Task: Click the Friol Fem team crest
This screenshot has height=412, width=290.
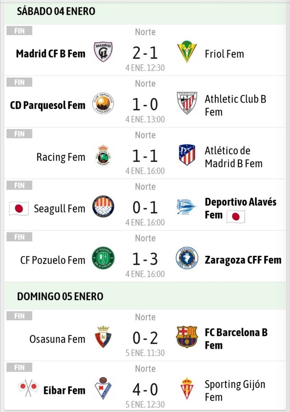Action: click(x=187, y=51)
